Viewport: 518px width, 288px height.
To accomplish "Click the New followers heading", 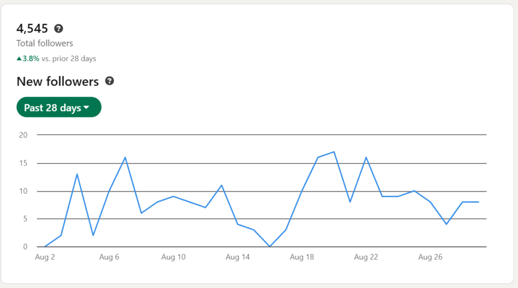I will coord(58,81).
